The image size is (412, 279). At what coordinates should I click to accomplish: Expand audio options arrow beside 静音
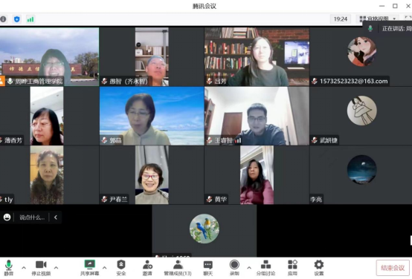point(24,268)
